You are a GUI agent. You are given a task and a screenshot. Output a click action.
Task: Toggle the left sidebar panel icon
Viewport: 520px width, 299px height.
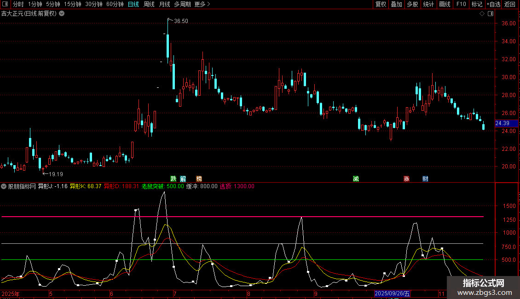click(5, 4)
